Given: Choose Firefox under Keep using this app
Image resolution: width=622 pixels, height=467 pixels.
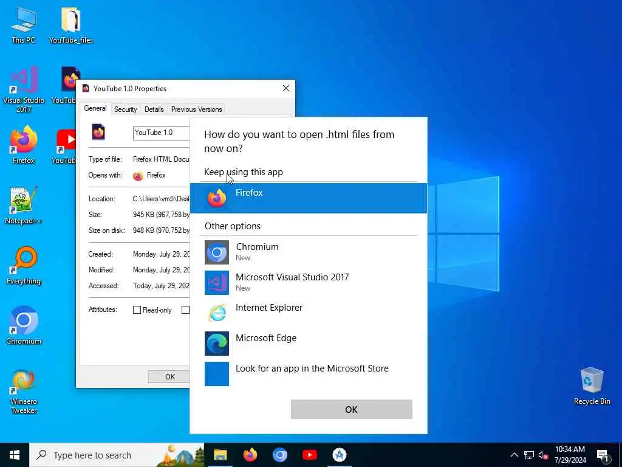Looking at the screenshot, I should tap(308, 198).
